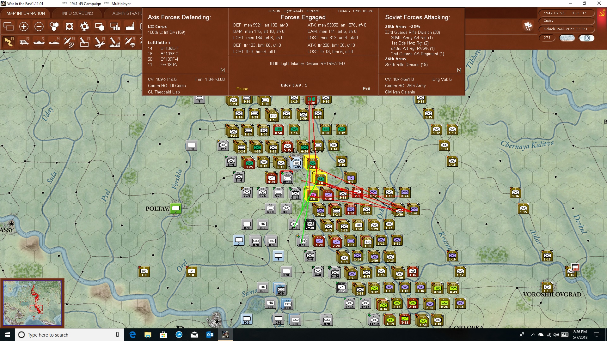Click the blizzard weather indicator pill
This screenshot has height=341, width=607.
click(x=567, y=38)
